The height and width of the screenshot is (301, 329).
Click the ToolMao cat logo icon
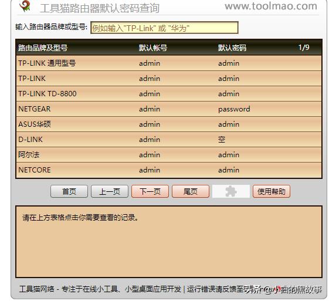coord(25,6)
